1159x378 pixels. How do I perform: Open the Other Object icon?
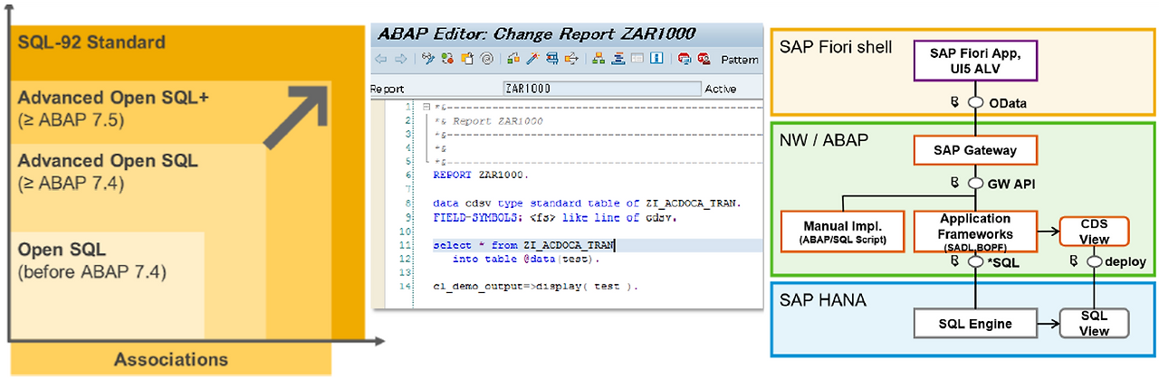(x=467, y=59)
